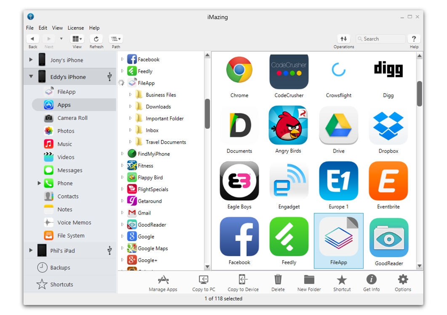Image resolution: width=447 pixels, height=315 pixels.
Task: Click the Copy to Device icon
Action: coord(243,283)
